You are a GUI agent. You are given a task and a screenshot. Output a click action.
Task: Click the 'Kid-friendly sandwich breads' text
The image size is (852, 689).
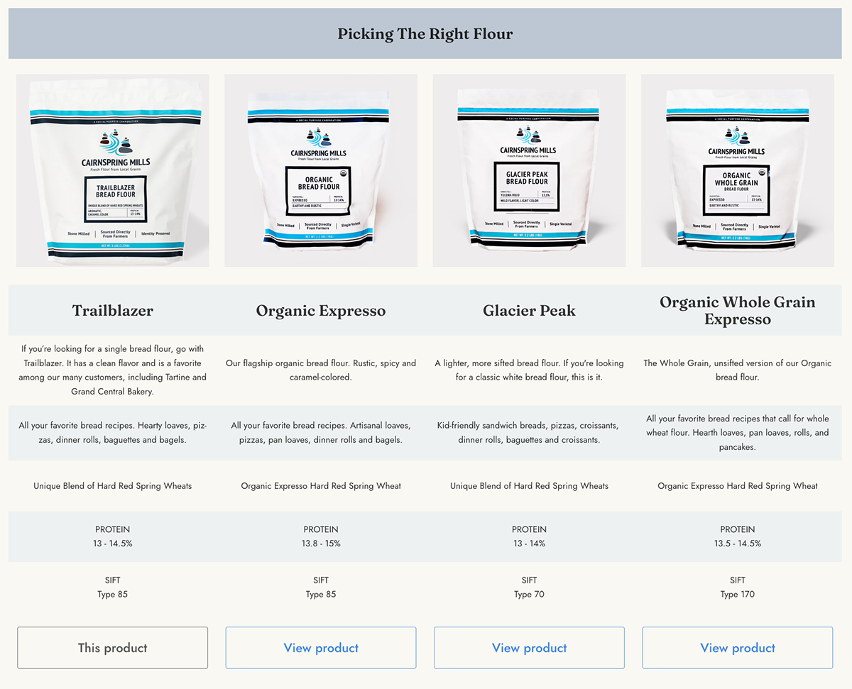click(x=529, y=433)
